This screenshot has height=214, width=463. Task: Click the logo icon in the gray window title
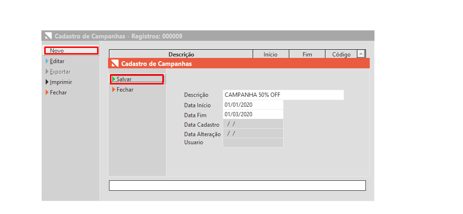point(48,36)
